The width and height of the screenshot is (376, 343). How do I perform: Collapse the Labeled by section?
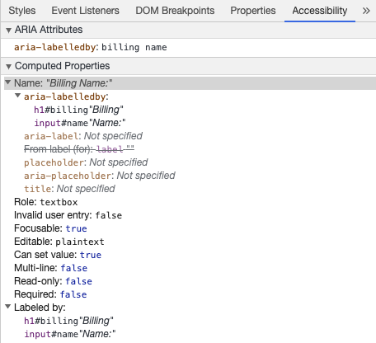tap(8, 307)
